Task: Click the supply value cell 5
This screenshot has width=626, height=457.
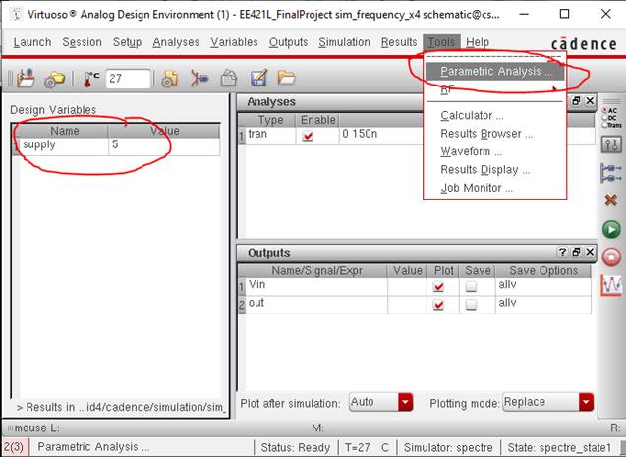Action: click(164, 145)
